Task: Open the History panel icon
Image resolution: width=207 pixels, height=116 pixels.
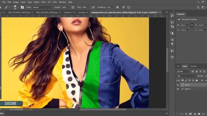Action: (172, 16)
